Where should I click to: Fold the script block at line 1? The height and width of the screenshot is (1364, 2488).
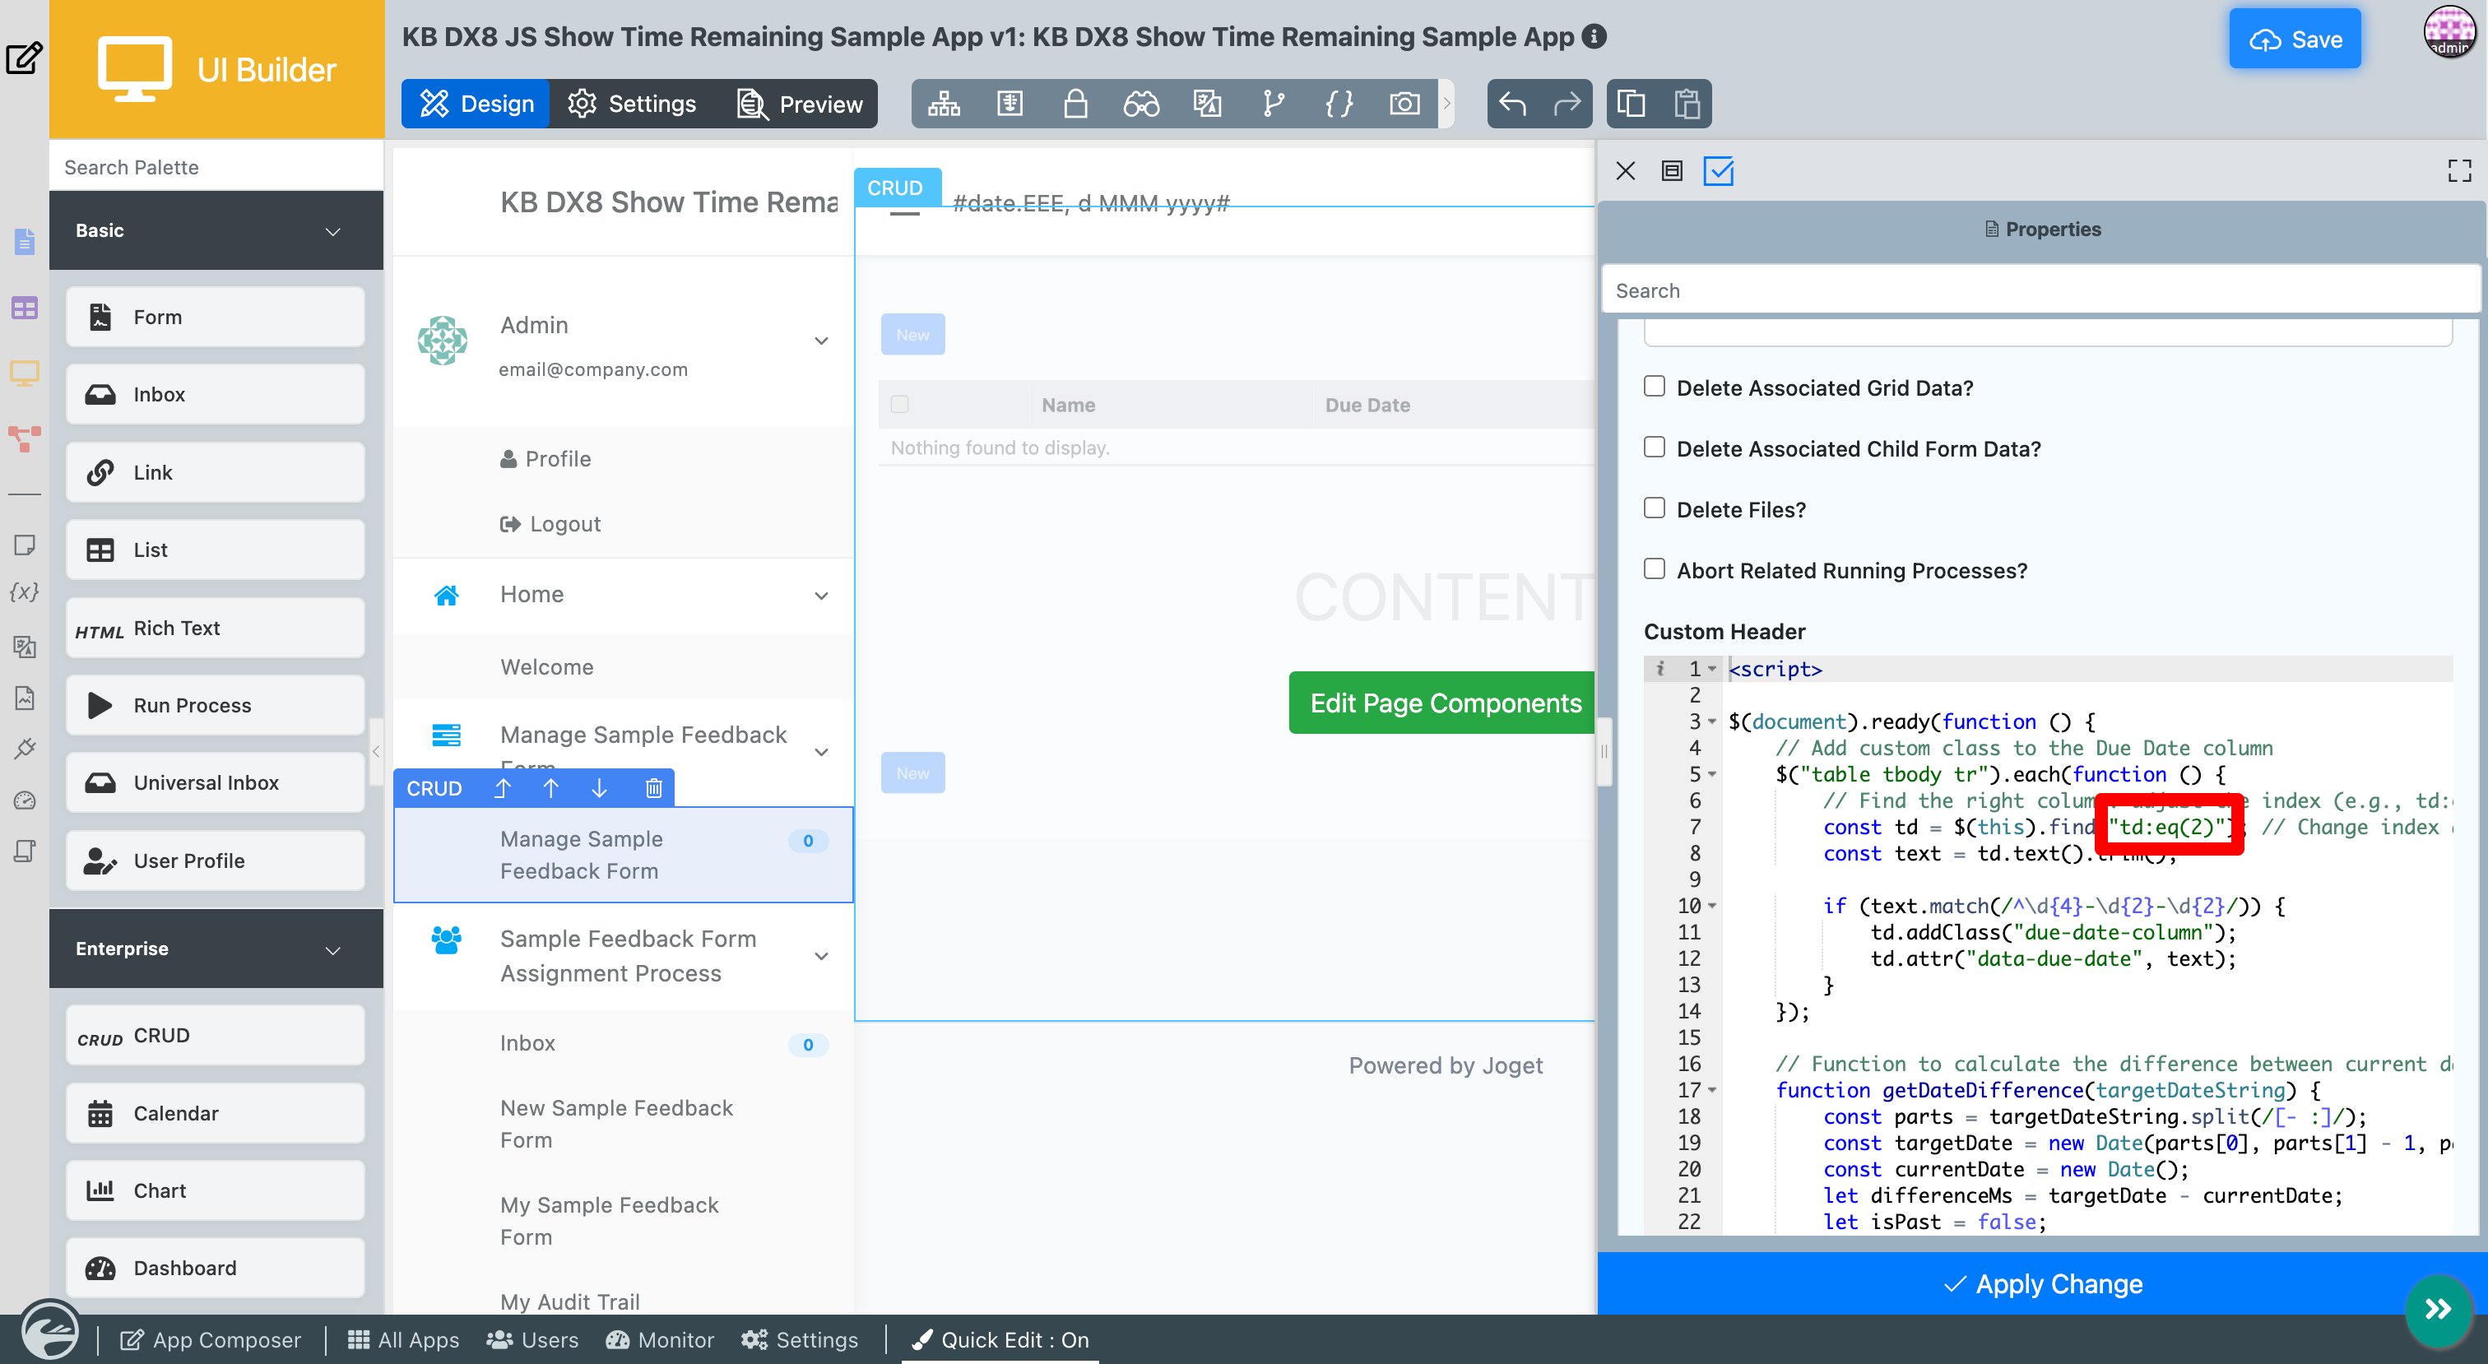1712,669
